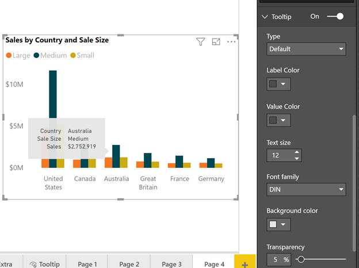Open Focus mode for the chart
359x268 pixels.
tap(216, 41)
